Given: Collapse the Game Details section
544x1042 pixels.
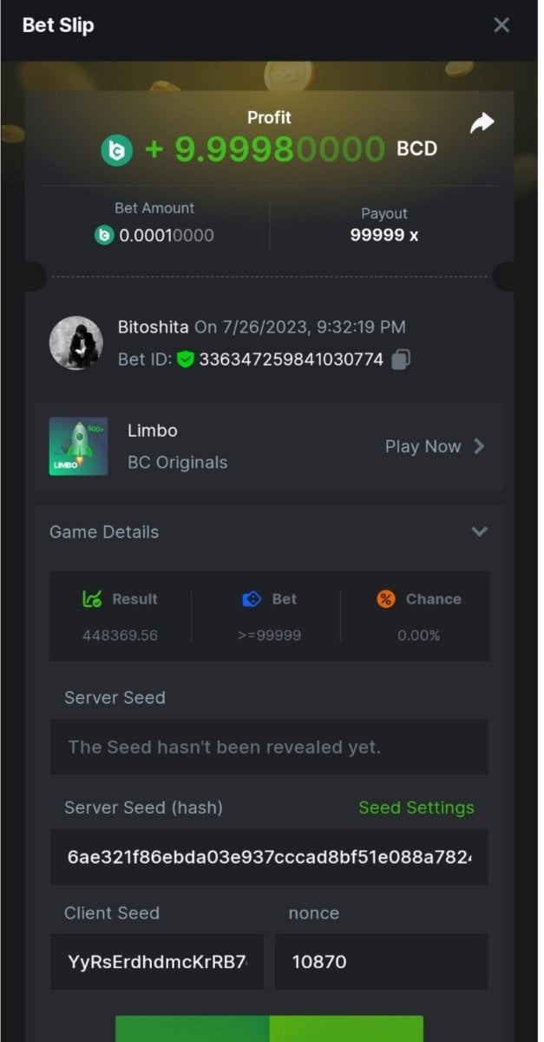Looking at the screenshot, I should 479,531.
